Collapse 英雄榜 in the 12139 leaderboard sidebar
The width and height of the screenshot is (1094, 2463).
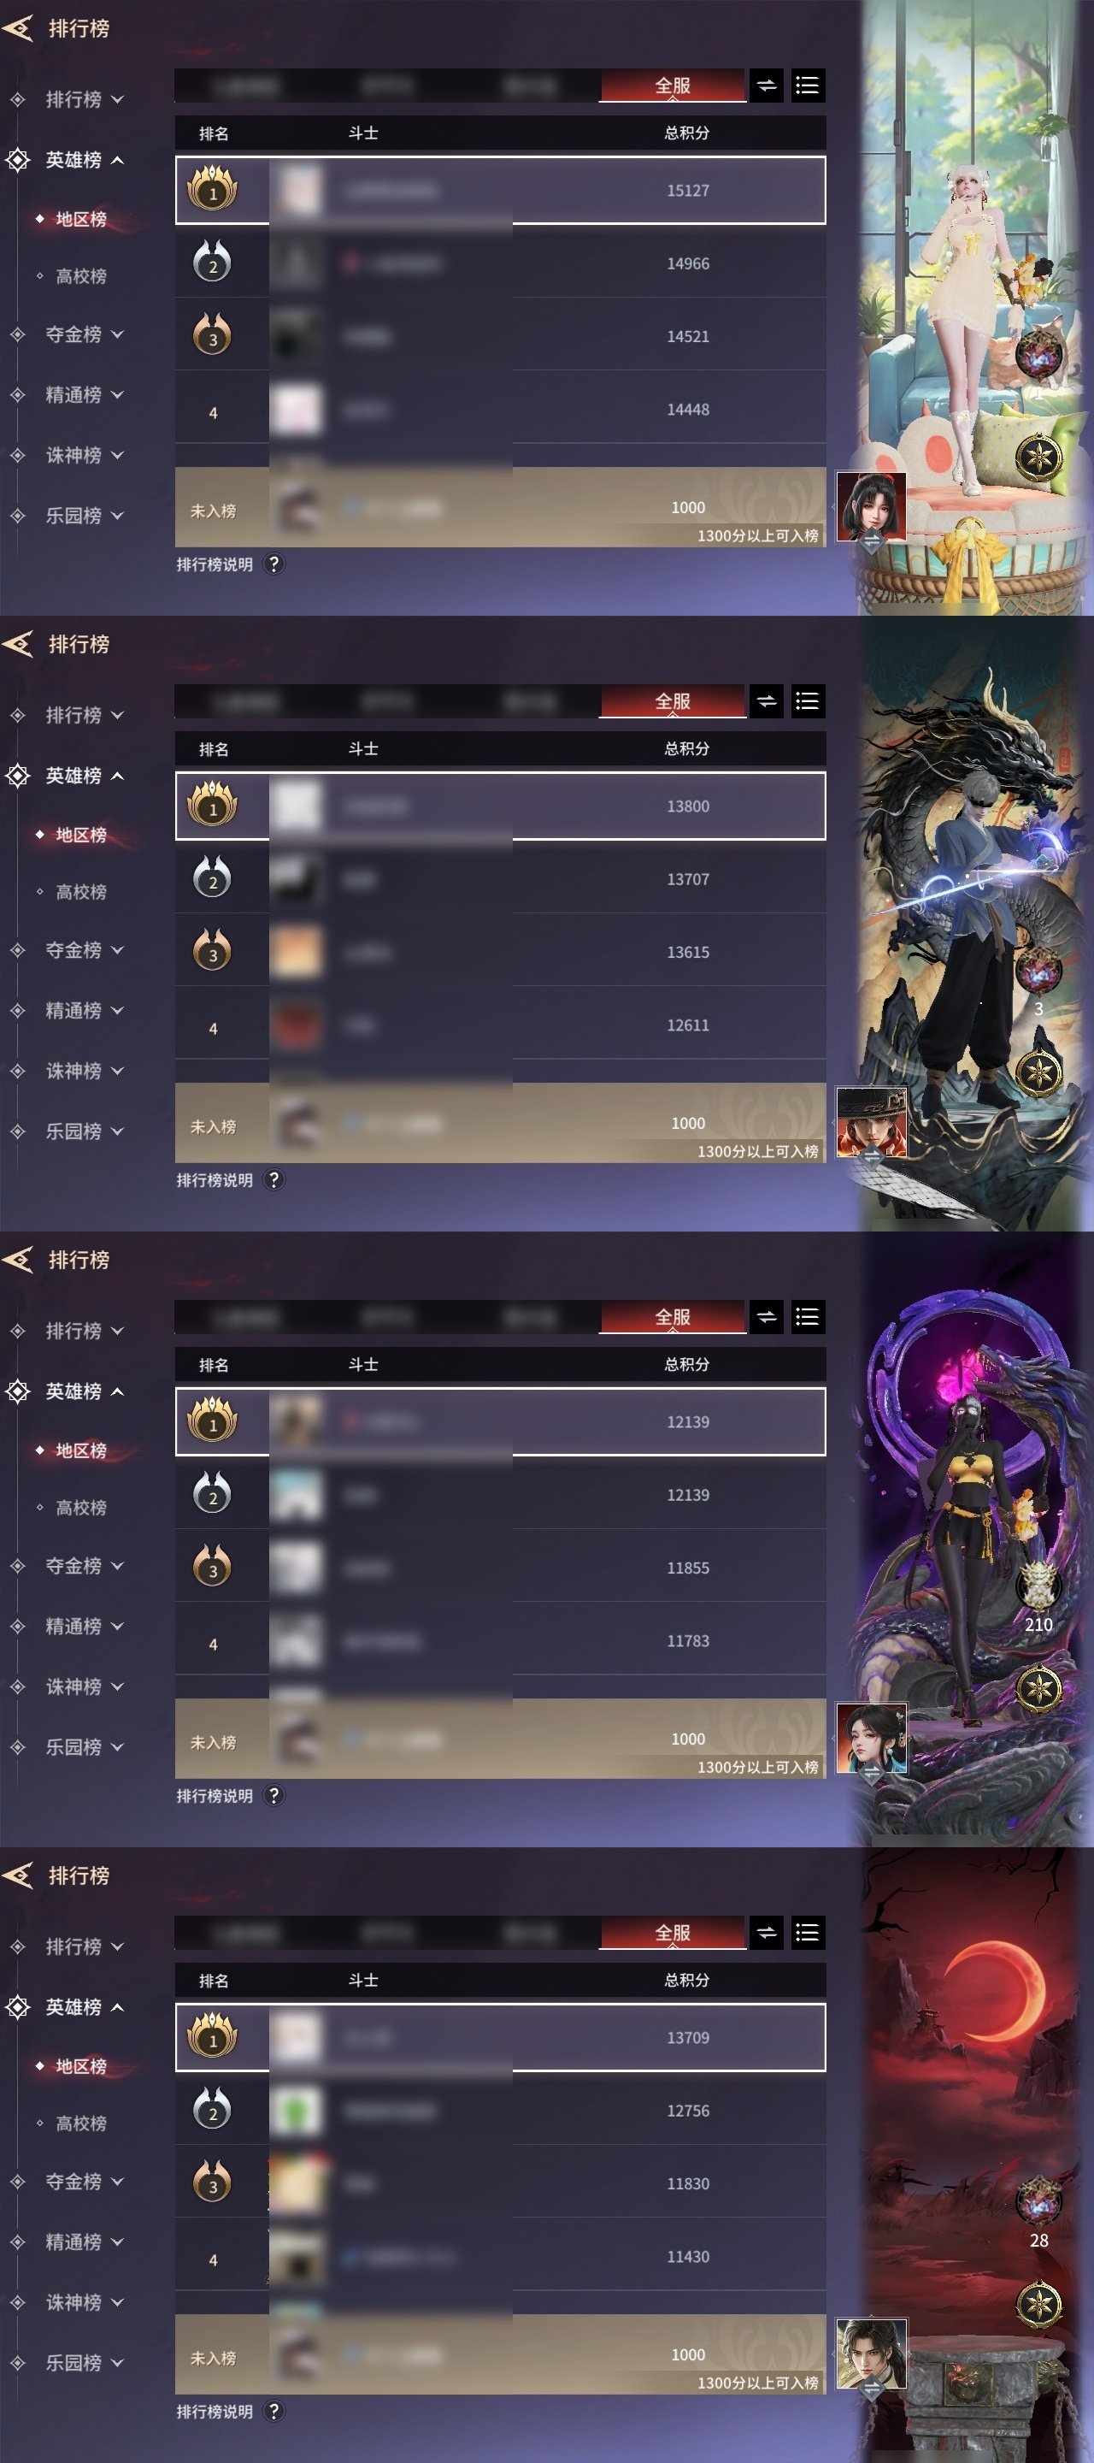point(84,1391)
